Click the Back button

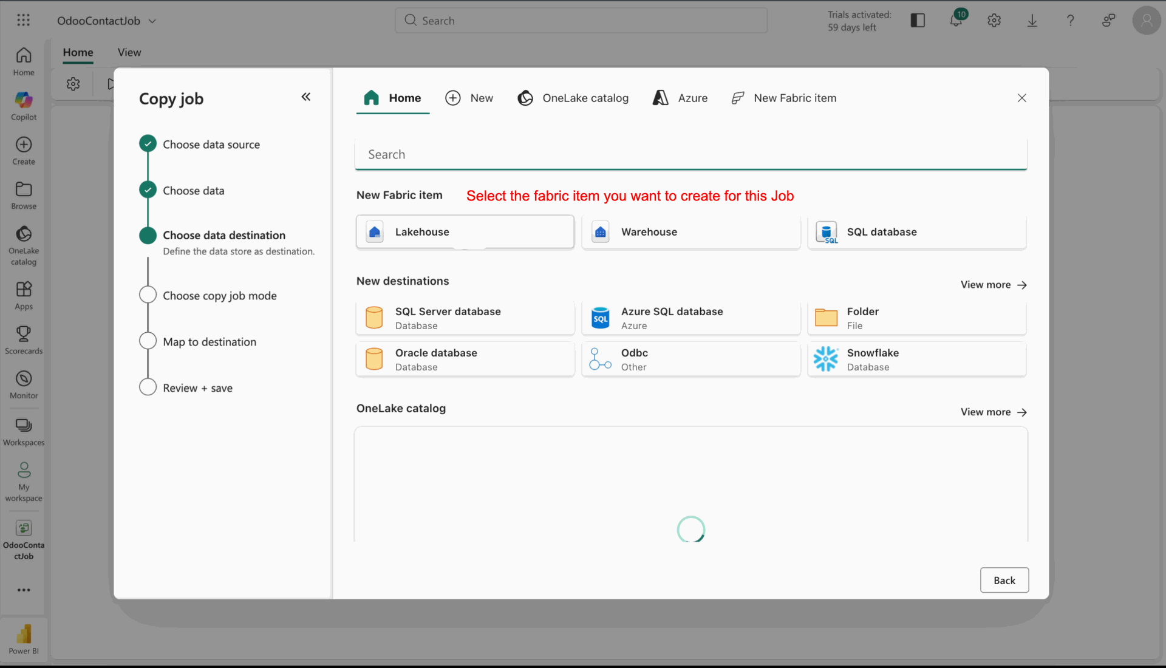pyautogui.click(x=1004, y=580)
